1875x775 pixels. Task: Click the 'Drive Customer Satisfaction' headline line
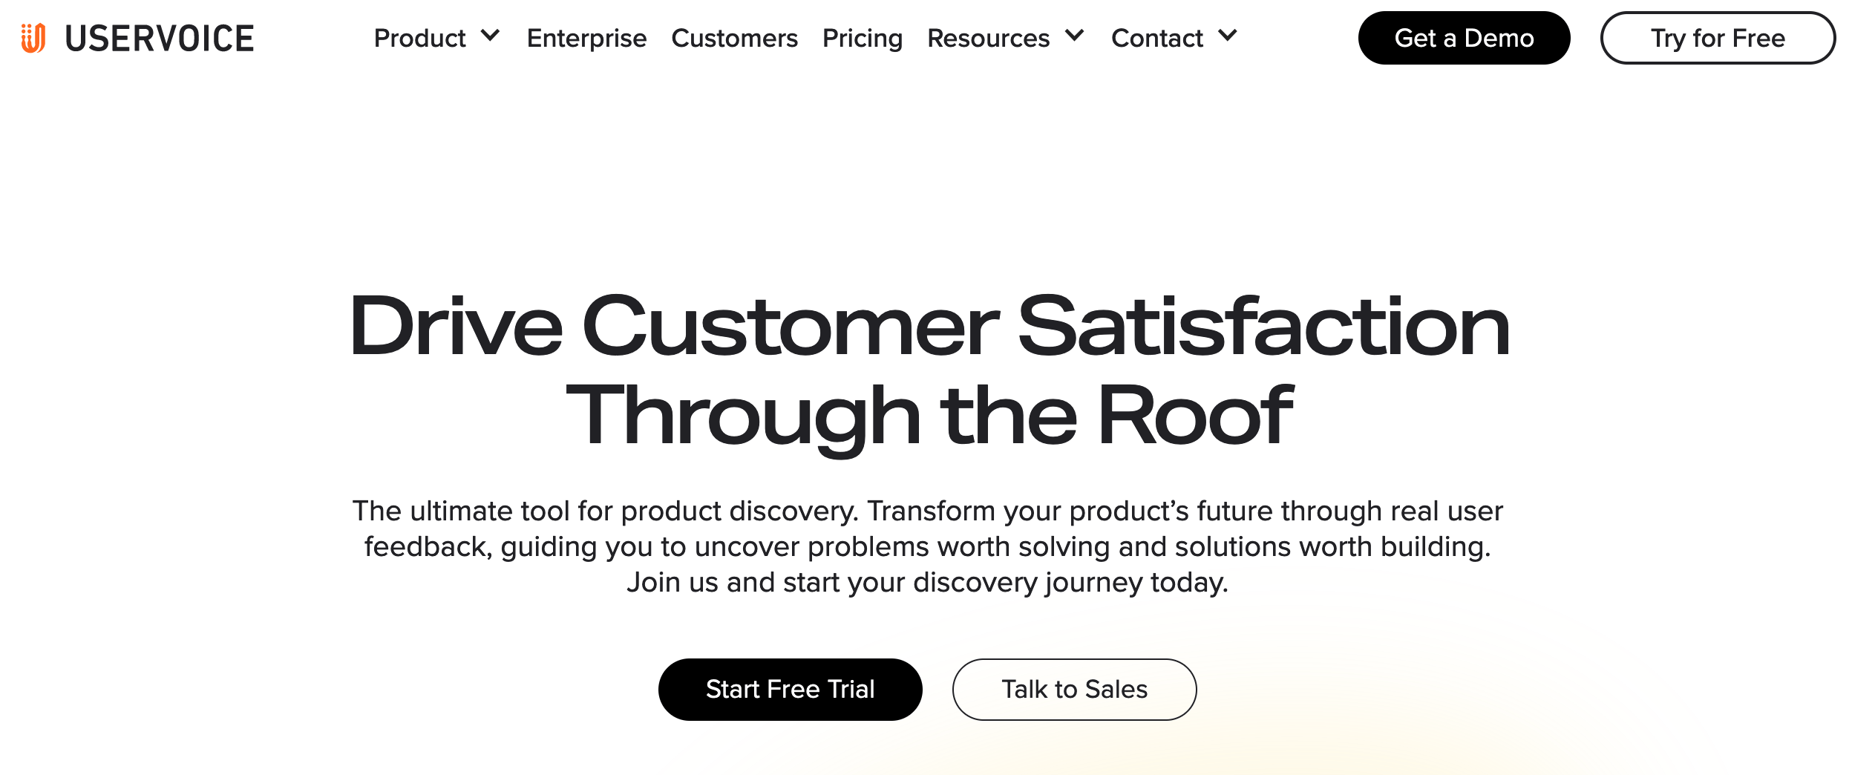click(929, 327)
